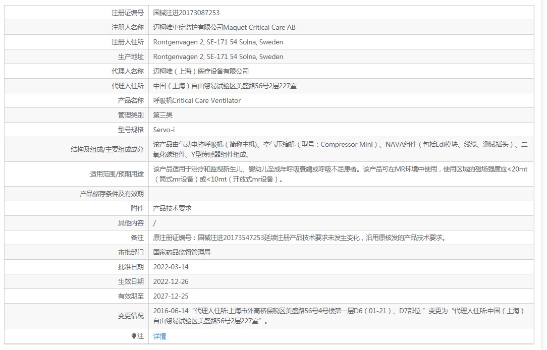Select the 适用范围/预期用途 label
Image resolution: width=547 pixels, height=350 pixels.
(x=117, y=174)
